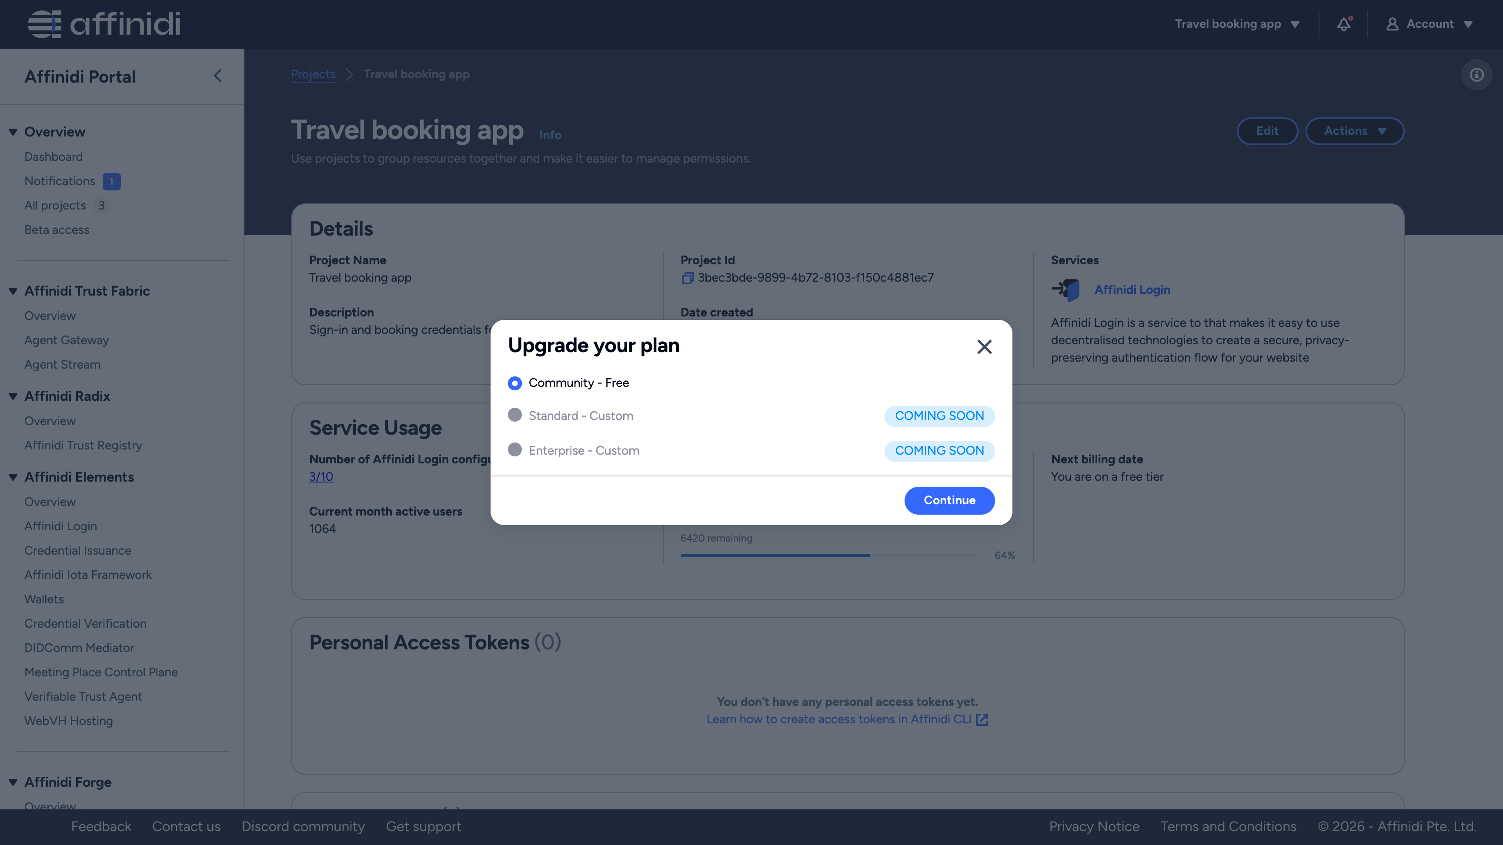Open Credential Issuance in sidebar
Viewport: 1503px width, 845px height.
77,550
